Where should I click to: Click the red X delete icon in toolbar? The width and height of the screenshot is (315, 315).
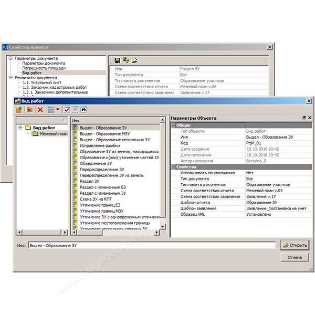point(40,109)
